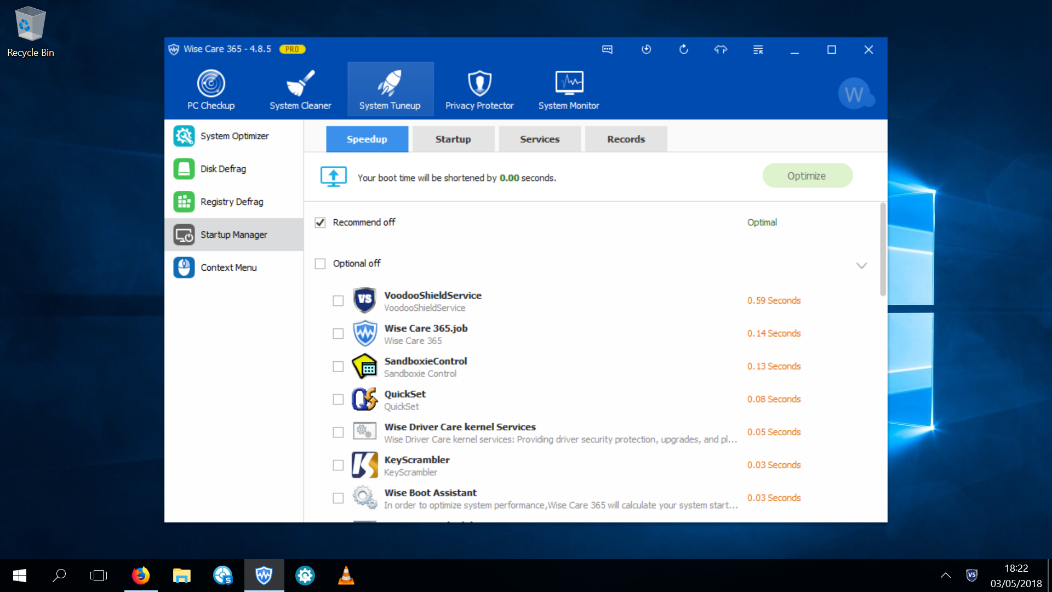Tick the VoodooShieldService checkbox
Image resolution: width=1052 pixels, height=592 pixels.
pos(338,301)
